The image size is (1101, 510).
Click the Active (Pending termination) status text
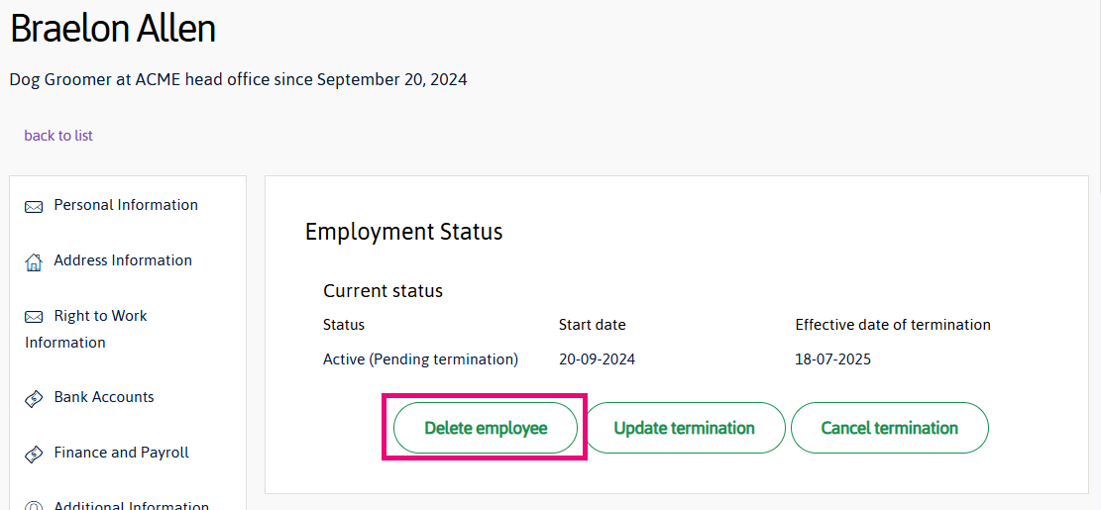(x=420, y=359)
